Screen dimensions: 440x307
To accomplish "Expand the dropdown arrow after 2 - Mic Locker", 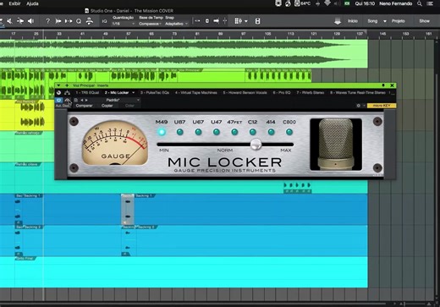I will point(133,93).
